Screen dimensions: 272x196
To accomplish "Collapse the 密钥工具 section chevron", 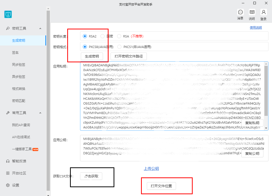I will 40,28.
